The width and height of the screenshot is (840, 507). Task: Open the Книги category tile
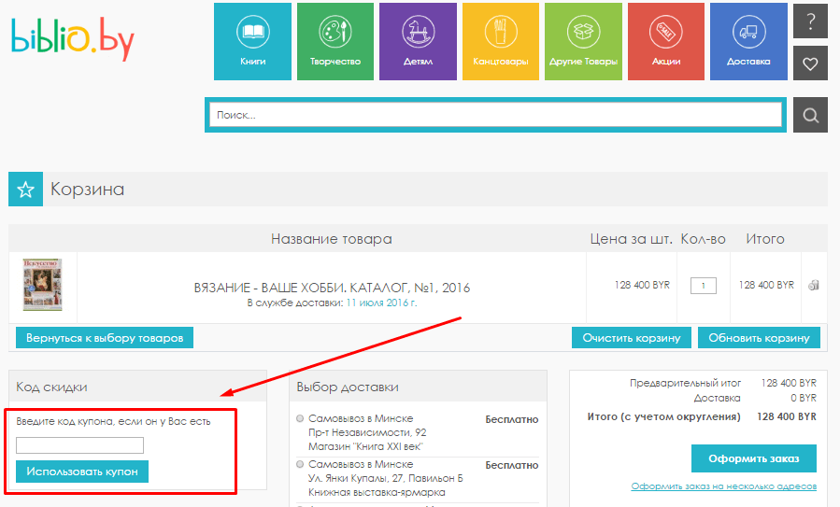click(252, 42)
